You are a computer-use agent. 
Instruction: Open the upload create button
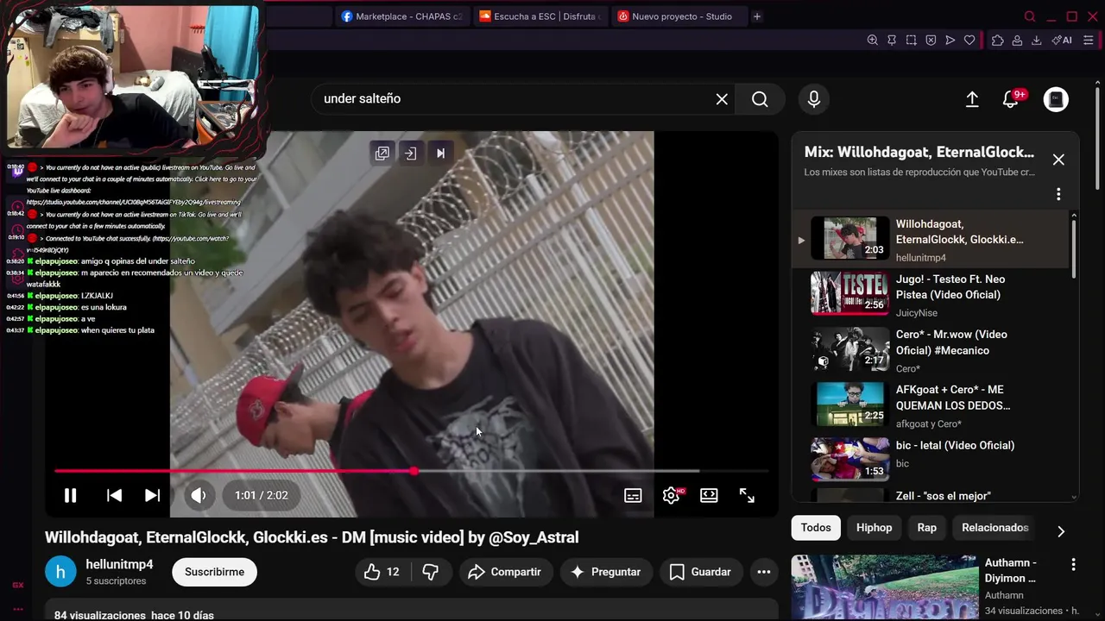coord(972,99)
